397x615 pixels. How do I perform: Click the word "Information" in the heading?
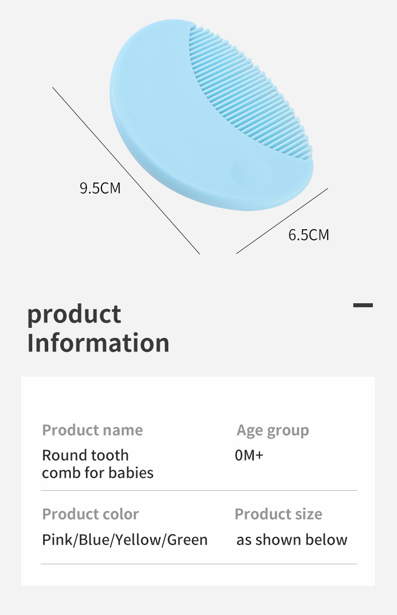point(98,343)
